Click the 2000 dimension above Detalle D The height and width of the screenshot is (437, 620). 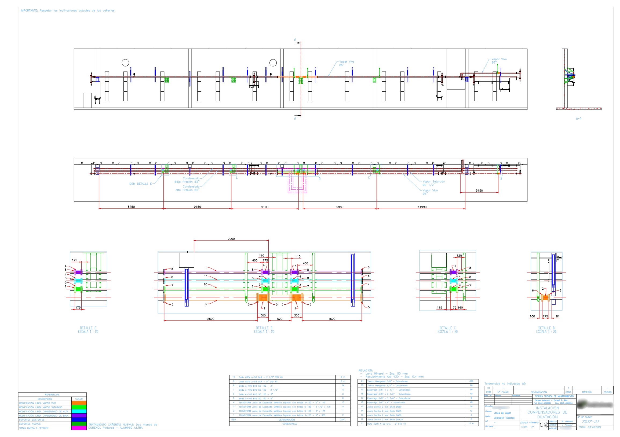coord(231,239)
